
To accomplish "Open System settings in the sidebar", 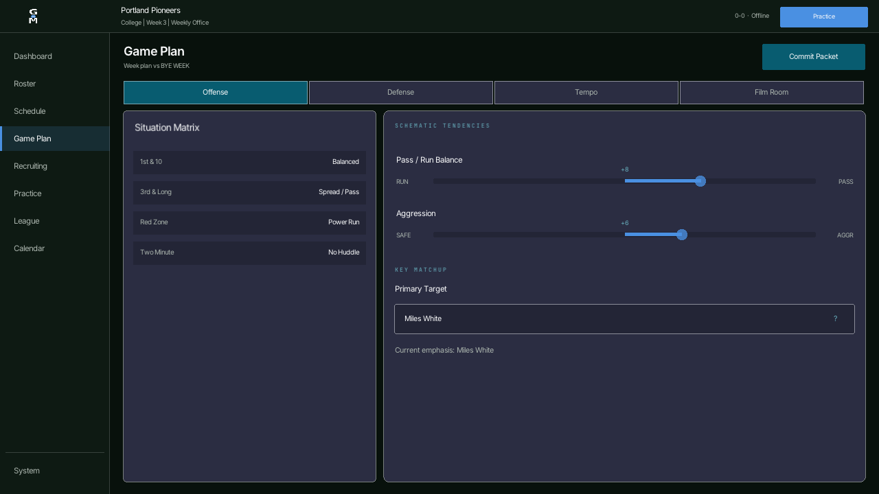I will click(x=55, y=471).
